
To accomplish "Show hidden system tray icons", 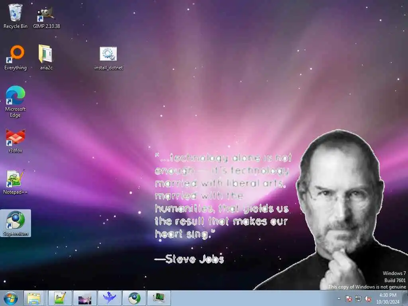I will point(339,298).
